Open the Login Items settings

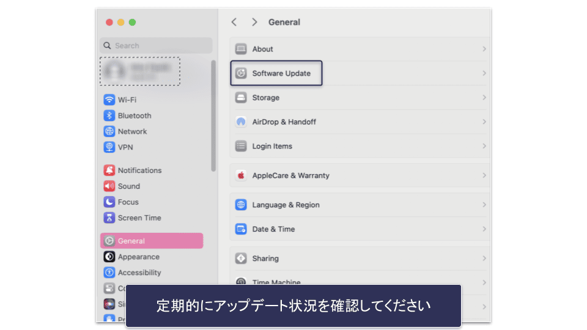coord(360,146)
